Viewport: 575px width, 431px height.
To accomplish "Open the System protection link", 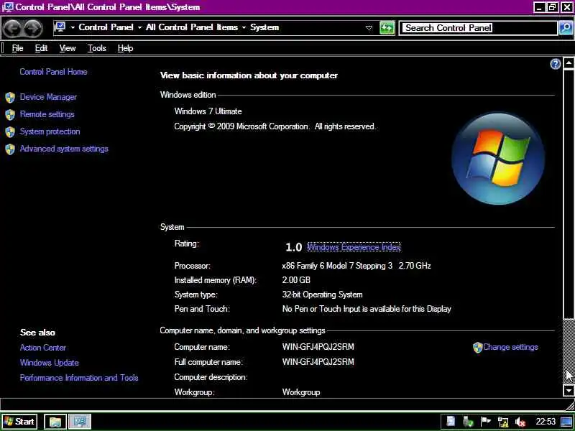I will pyautogui.click(x=50, y=131).
